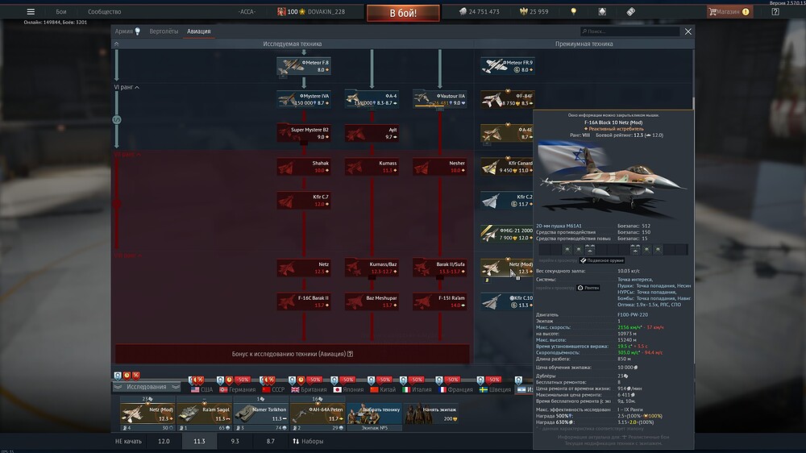Screen dimensions: 806x453
Task: Collapse the tree with top-left arrow
Action: [117, 44]
